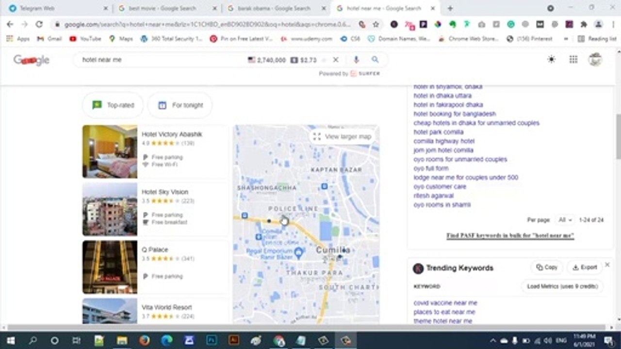Click the browser back arrow
Image resolution: width=621 pixels, height=349 pixels.
[x=10, y=24]
